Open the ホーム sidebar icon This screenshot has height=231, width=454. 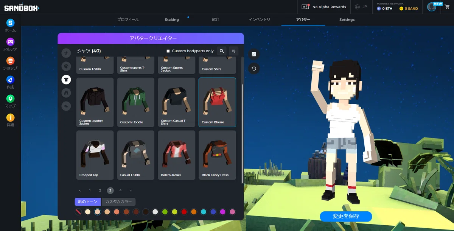coord(10,23)
